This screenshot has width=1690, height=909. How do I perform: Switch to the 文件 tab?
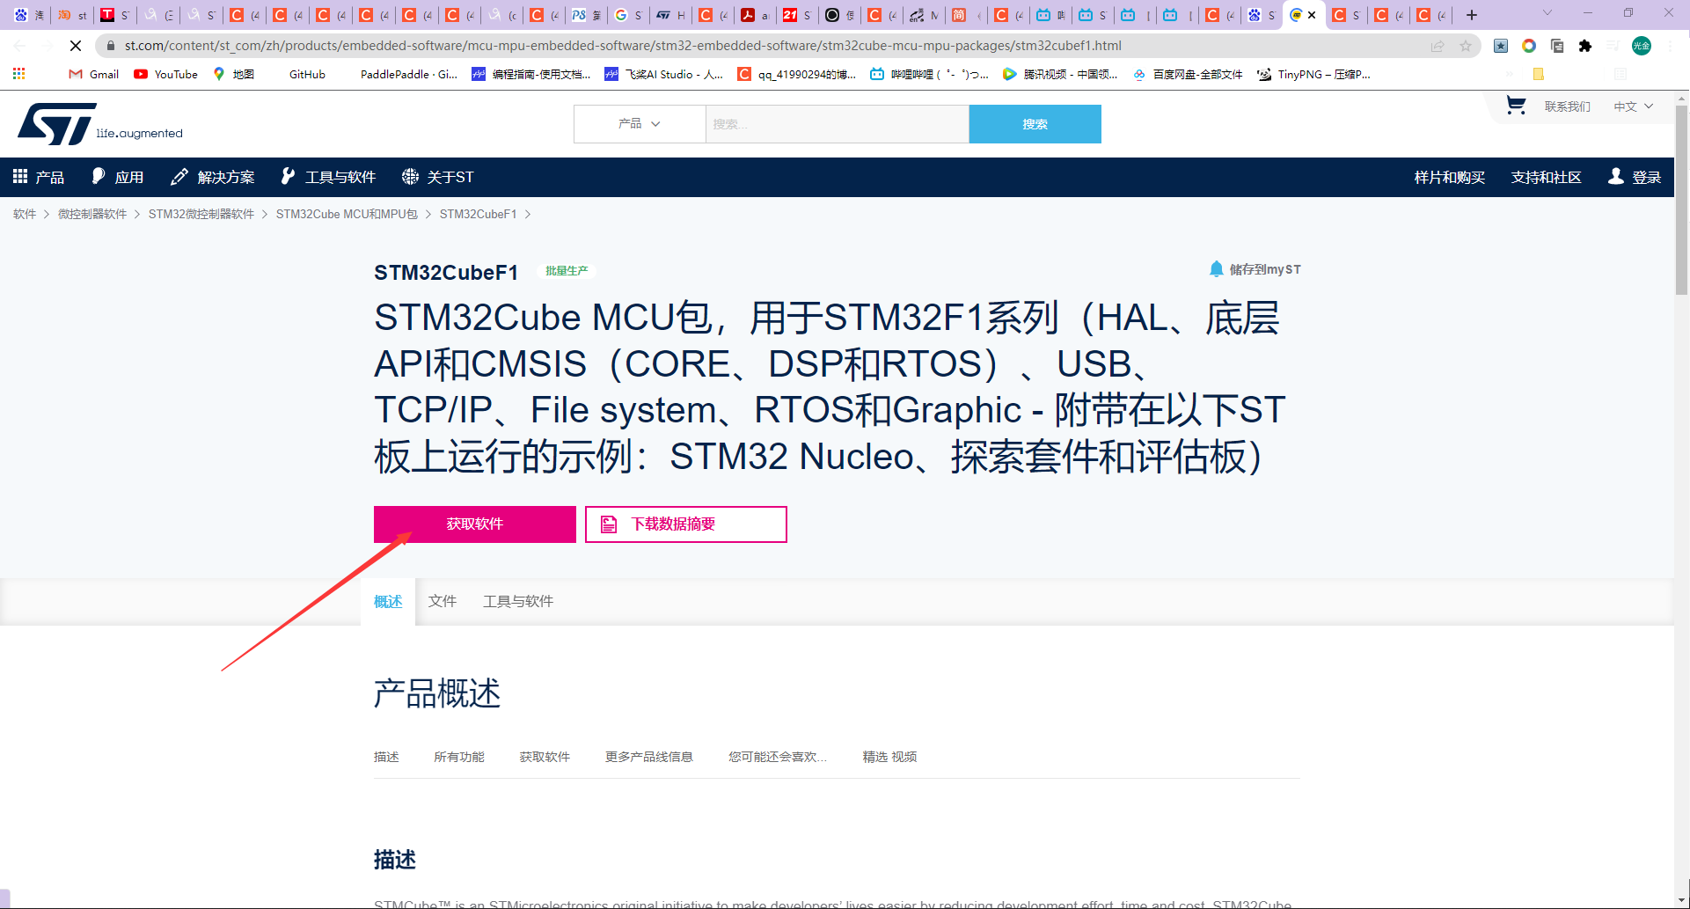443,601
